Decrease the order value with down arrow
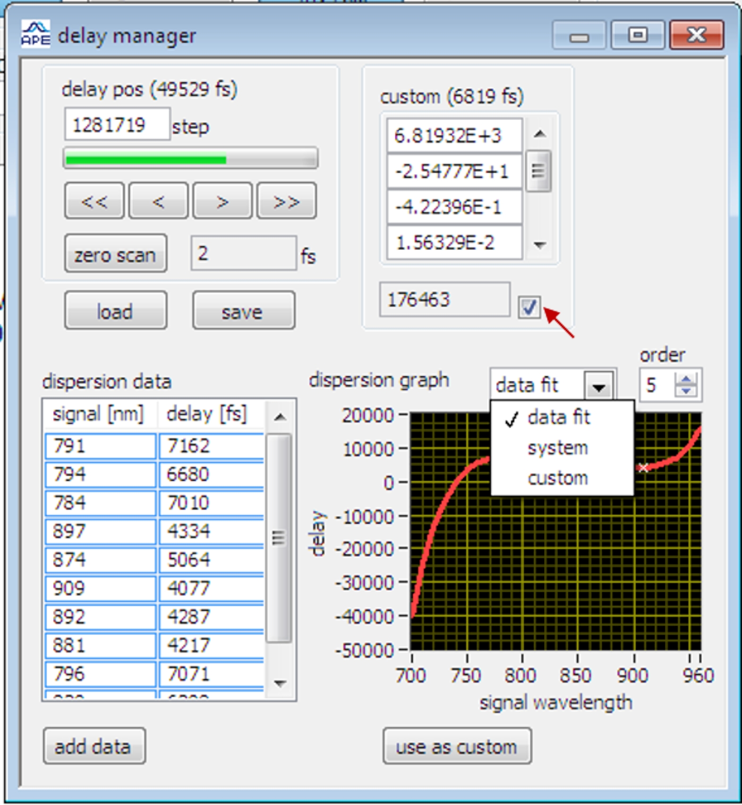Viewport: 742px width, 805px height. [x=686, y=390]
